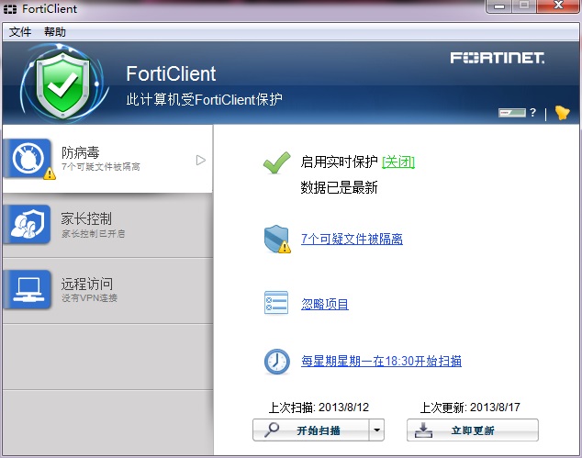Click the 数据已是最新 status text
This screenshot has height=458, width=582.
339,187
